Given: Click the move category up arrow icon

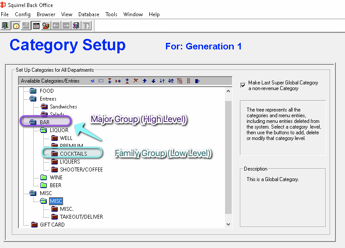Looking at the screenshot, I should [x=144, y=81].
